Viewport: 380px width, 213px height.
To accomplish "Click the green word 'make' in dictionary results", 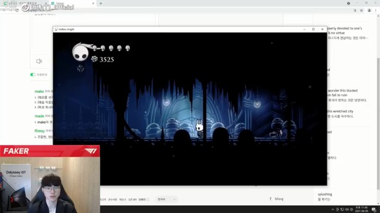I will [x=39, y=91].
